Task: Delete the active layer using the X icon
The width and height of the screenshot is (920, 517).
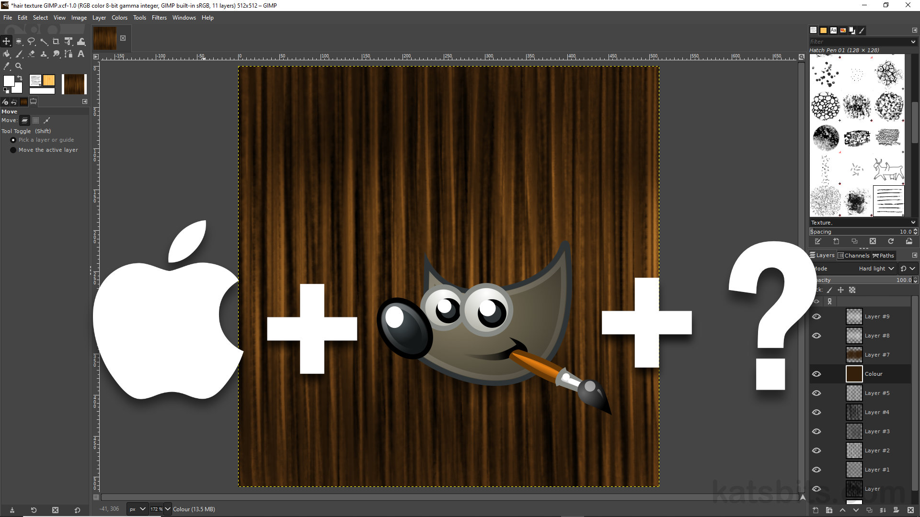Action: click(x=909, y=510)
